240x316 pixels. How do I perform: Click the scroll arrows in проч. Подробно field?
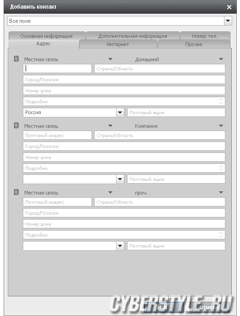[221, 235]
